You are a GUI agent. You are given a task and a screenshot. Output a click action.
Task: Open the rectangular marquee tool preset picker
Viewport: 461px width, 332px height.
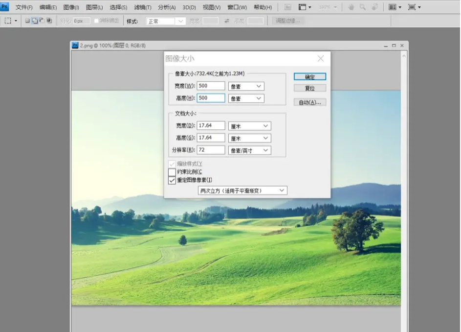click(x=11, y=21)
